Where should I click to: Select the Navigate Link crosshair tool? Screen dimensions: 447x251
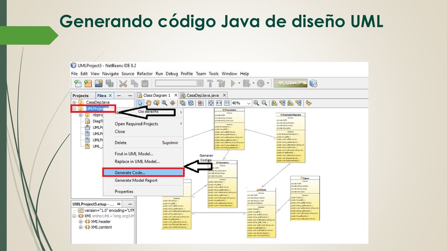[172, 103]
